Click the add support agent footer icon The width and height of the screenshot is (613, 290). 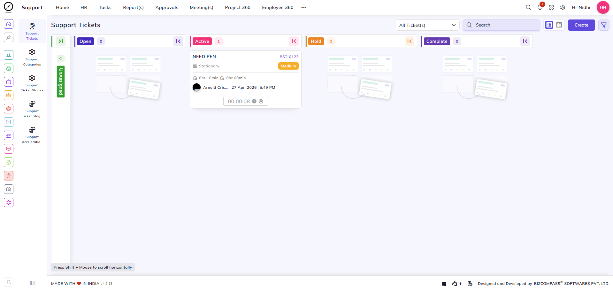[457, 284]
